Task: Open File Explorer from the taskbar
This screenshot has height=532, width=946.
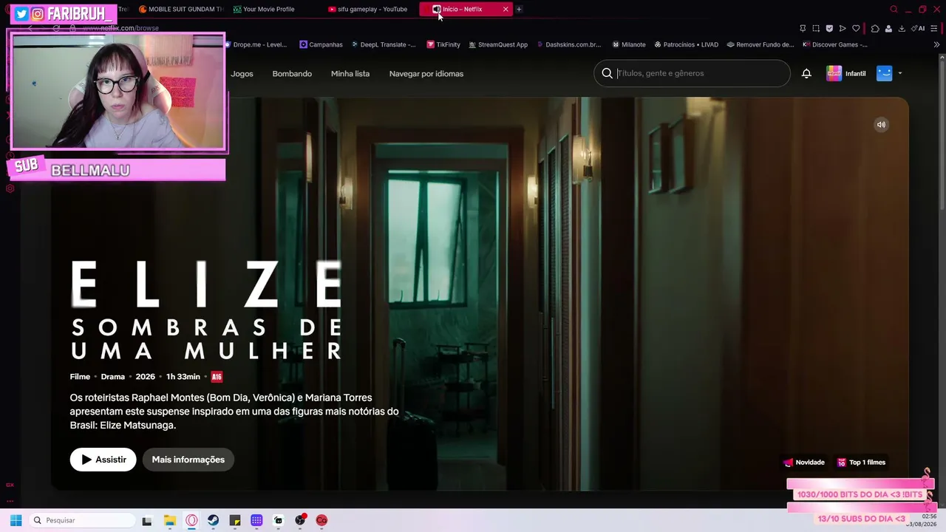Action: (x=169, y=520)
